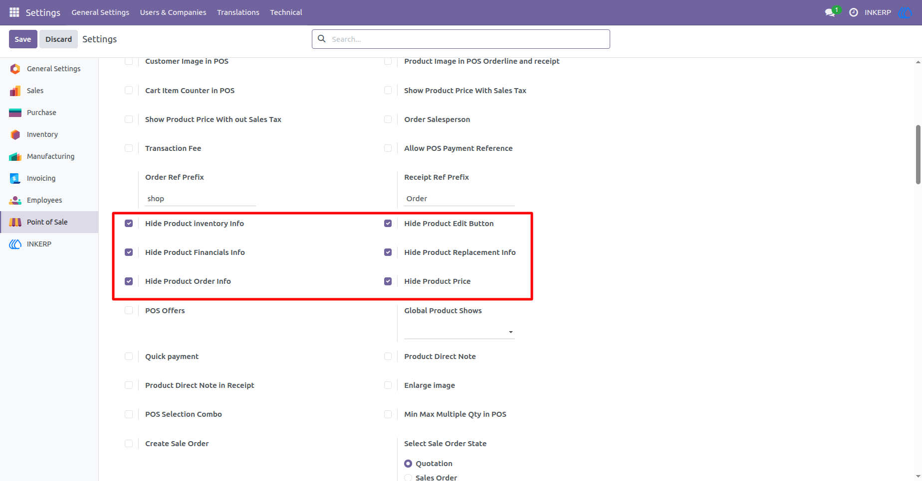
Task: Open the Users & Companies menu
Action: (x=173, y=12)
